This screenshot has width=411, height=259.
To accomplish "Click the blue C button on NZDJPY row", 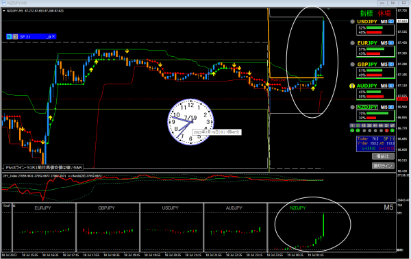I will click(391, 107).
